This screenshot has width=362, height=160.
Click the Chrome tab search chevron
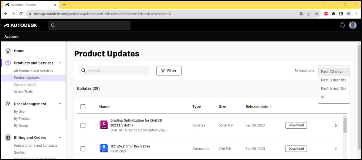point(324,4)
